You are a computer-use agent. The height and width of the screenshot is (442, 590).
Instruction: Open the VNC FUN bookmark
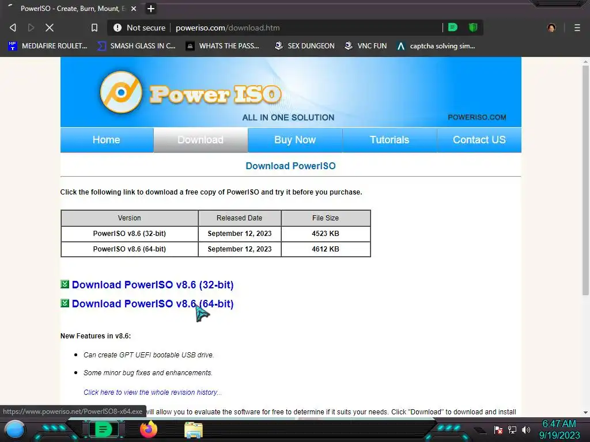(366, 46)
